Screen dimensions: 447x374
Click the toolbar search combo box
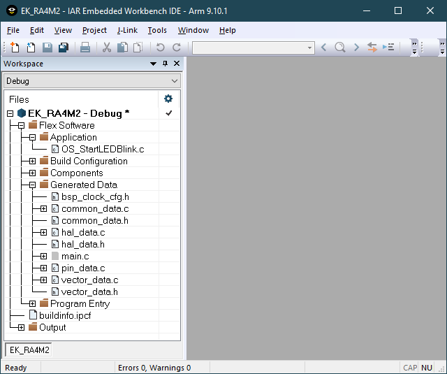(253, 48)
